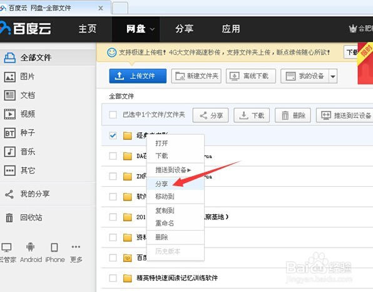Click the 新建文件夹 button
This screenshot has height=292, width=373.
click(x=197, y=76)
